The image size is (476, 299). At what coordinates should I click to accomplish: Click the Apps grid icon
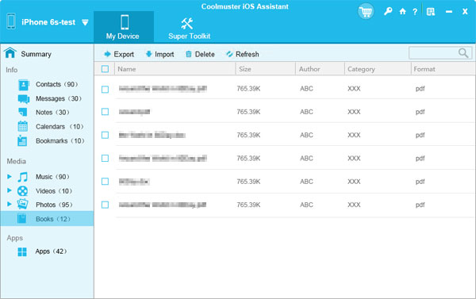pyautogui.click(x=22, y=251)
